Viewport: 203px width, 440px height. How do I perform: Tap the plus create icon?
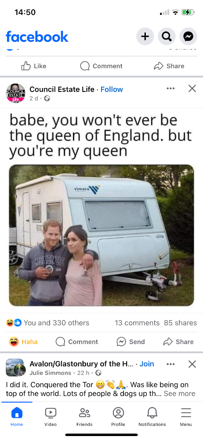click(x=145, y=36)
